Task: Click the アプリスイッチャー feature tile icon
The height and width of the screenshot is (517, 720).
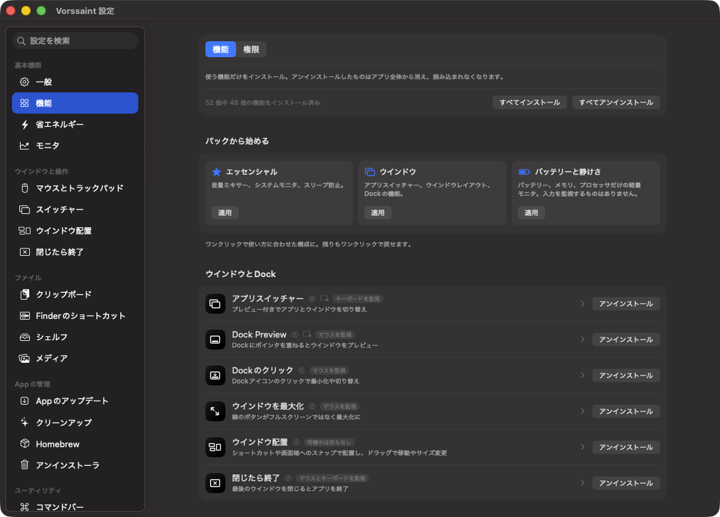Action: coord(215,304)
